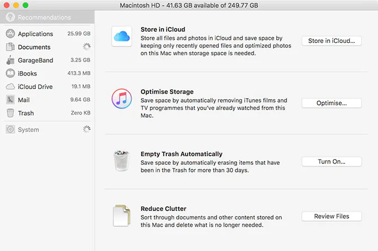This screenshot has height=251, width=378.
Task: Click the Applications sidebar icon
Action: pyautogui.click(x=10, y=34)
